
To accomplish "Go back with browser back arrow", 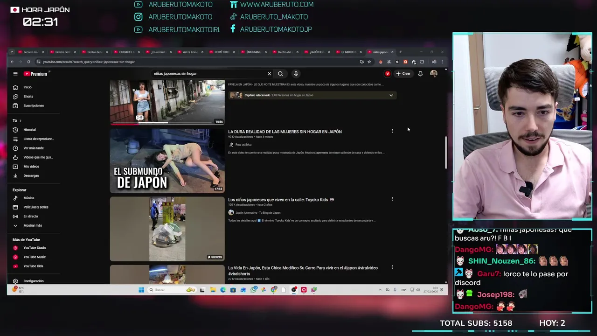I will pyautogui.click(x=12, y=62).
